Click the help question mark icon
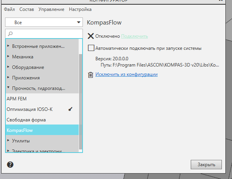 [10, 165]
